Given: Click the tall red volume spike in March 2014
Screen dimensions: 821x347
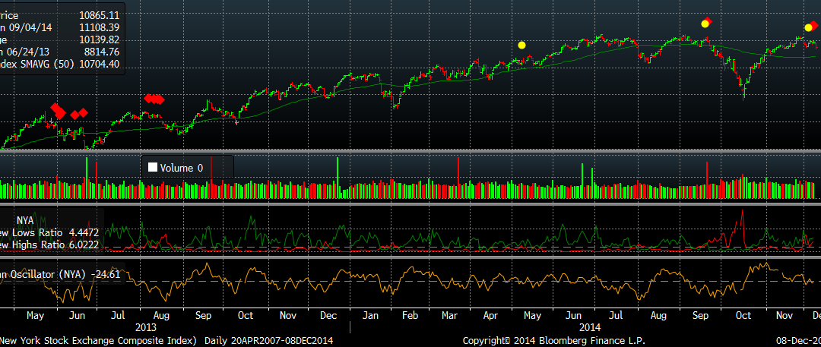Looking at the screenshot, I should tap(458, 178).
